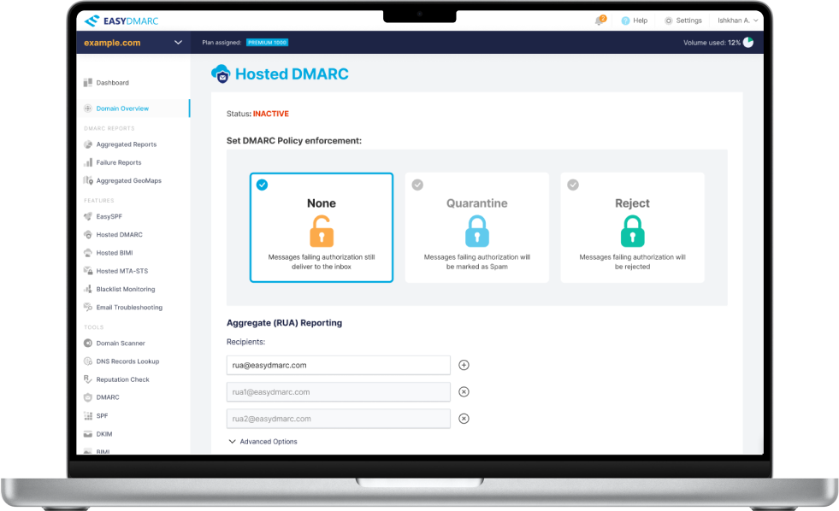Viewport: 839px width, 511px height.
Task: Go to Failure Reports
Action: [119, 162]
